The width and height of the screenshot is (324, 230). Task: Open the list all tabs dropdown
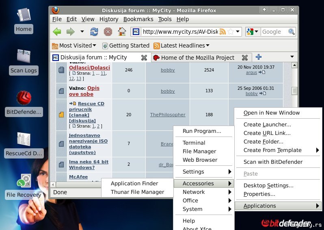tap(292, 56)
